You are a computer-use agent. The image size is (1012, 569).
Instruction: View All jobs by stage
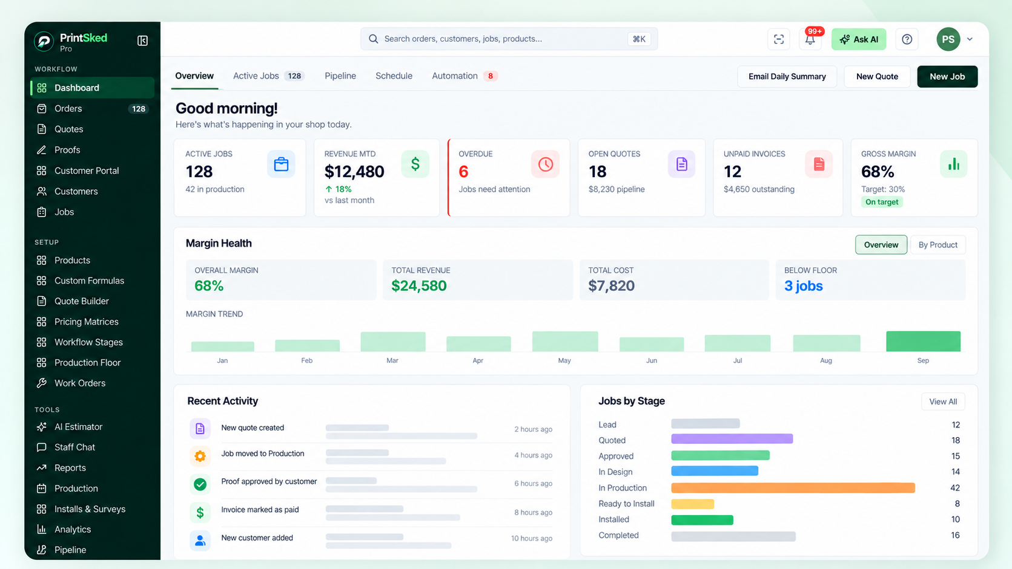tap(943, 402)
